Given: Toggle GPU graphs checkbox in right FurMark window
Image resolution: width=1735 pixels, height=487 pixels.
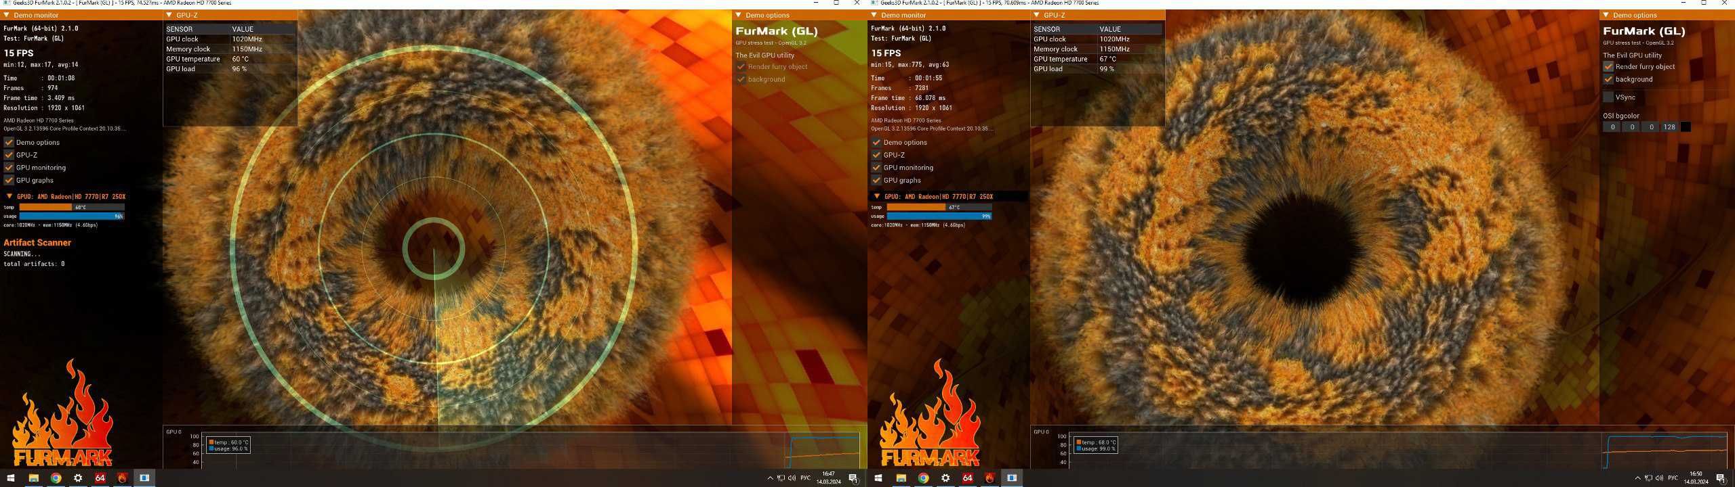Looking at the screenshot, I should point(876,180).
